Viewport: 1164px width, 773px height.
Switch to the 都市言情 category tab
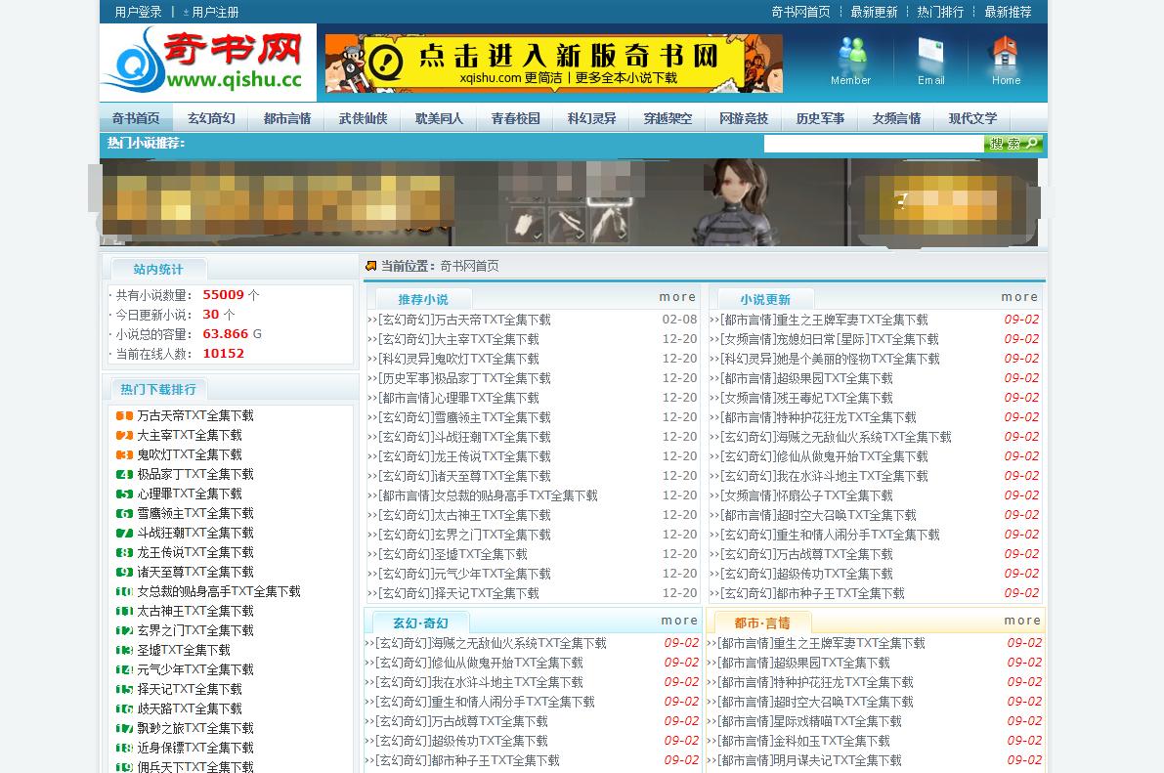click(286, 117)
